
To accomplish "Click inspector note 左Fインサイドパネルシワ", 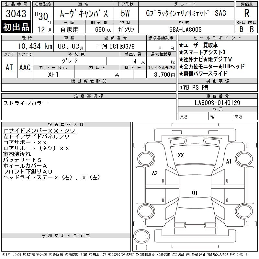I will coord(36,137).
